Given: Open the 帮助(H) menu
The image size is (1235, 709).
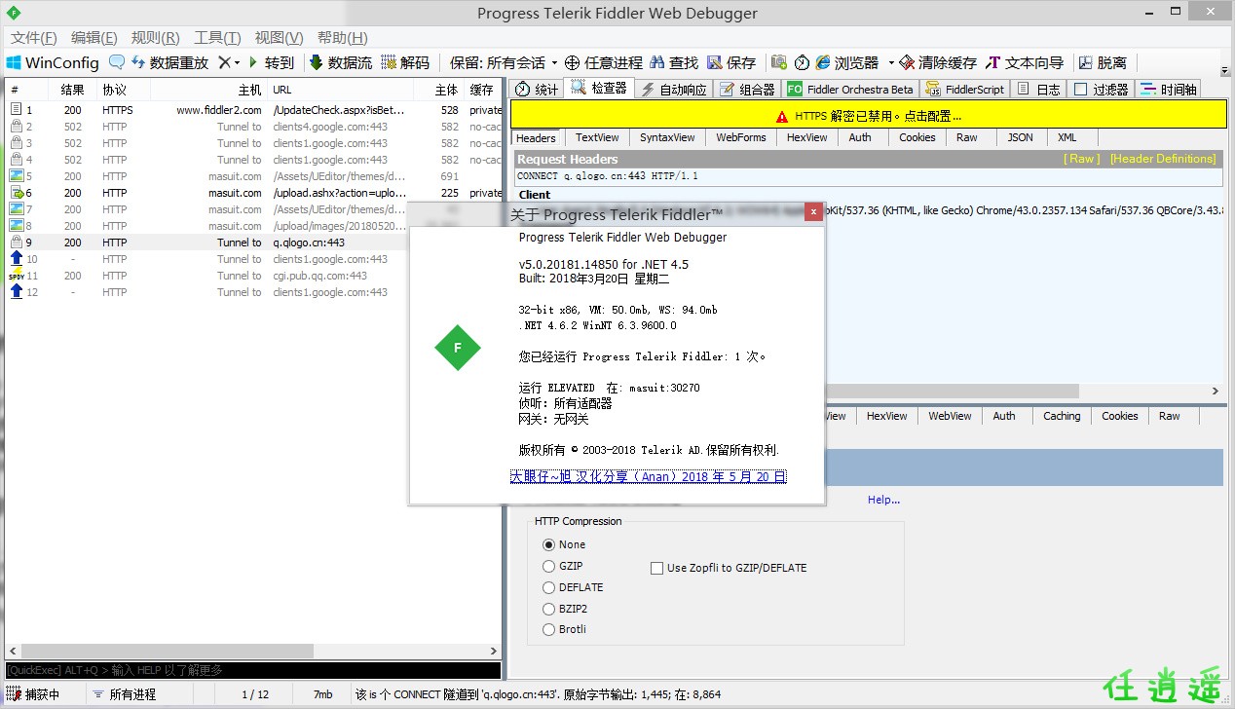Looking at the screenshot, I should tap(341, 37).
